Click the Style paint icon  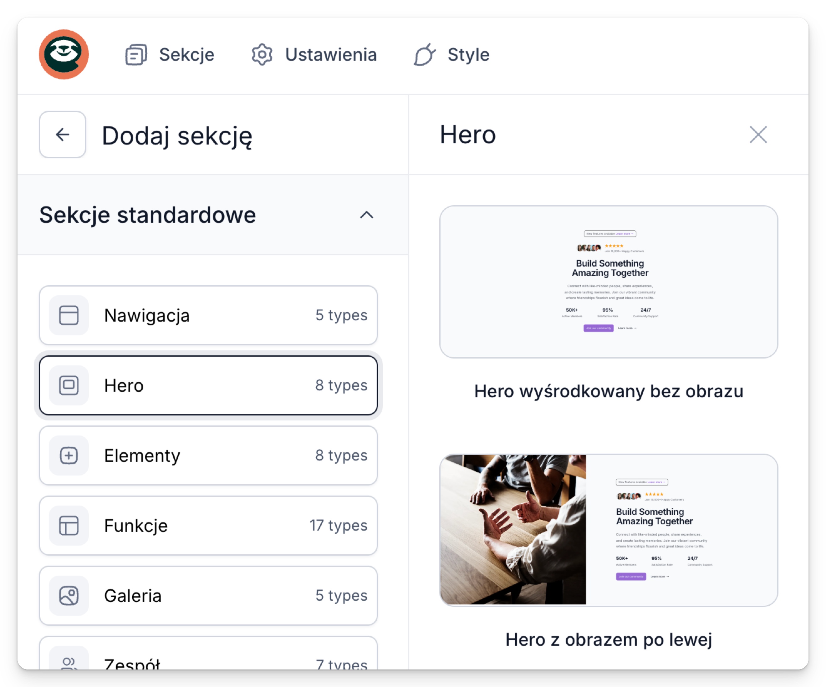click(x=425, y=54)
